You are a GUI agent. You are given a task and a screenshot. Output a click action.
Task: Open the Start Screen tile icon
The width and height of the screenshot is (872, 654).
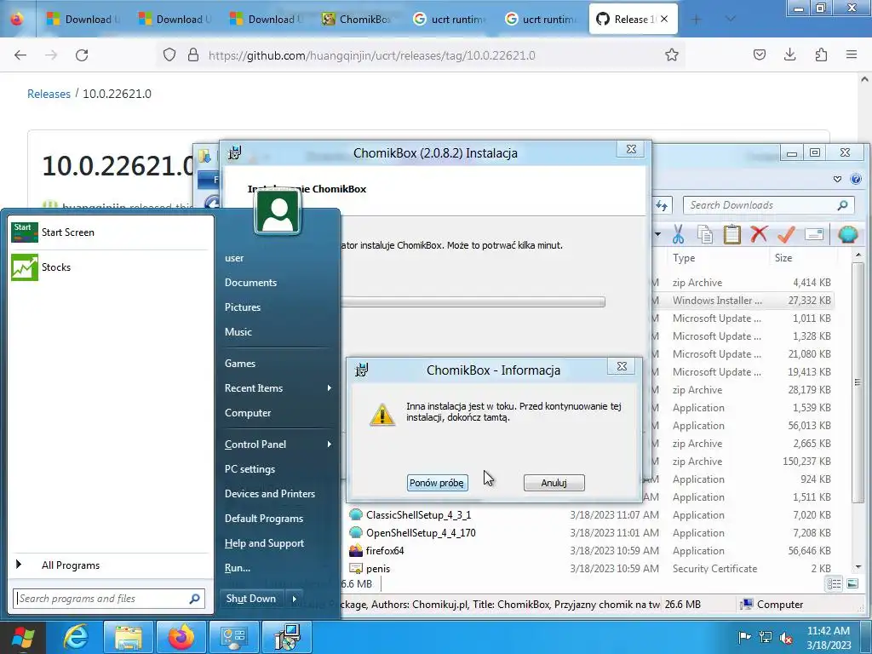pyautogui.click(x=25, y=232)
